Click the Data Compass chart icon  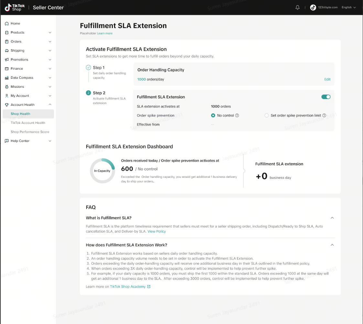click(7, 78)
